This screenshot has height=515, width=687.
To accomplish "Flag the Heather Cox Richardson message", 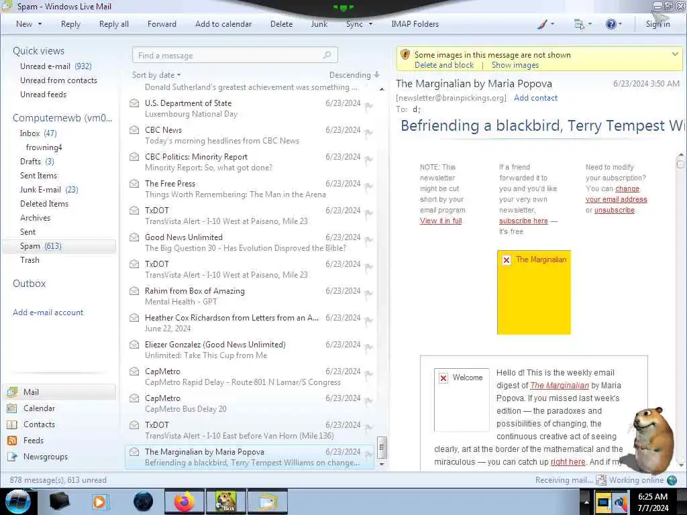I will coord(369,320).
